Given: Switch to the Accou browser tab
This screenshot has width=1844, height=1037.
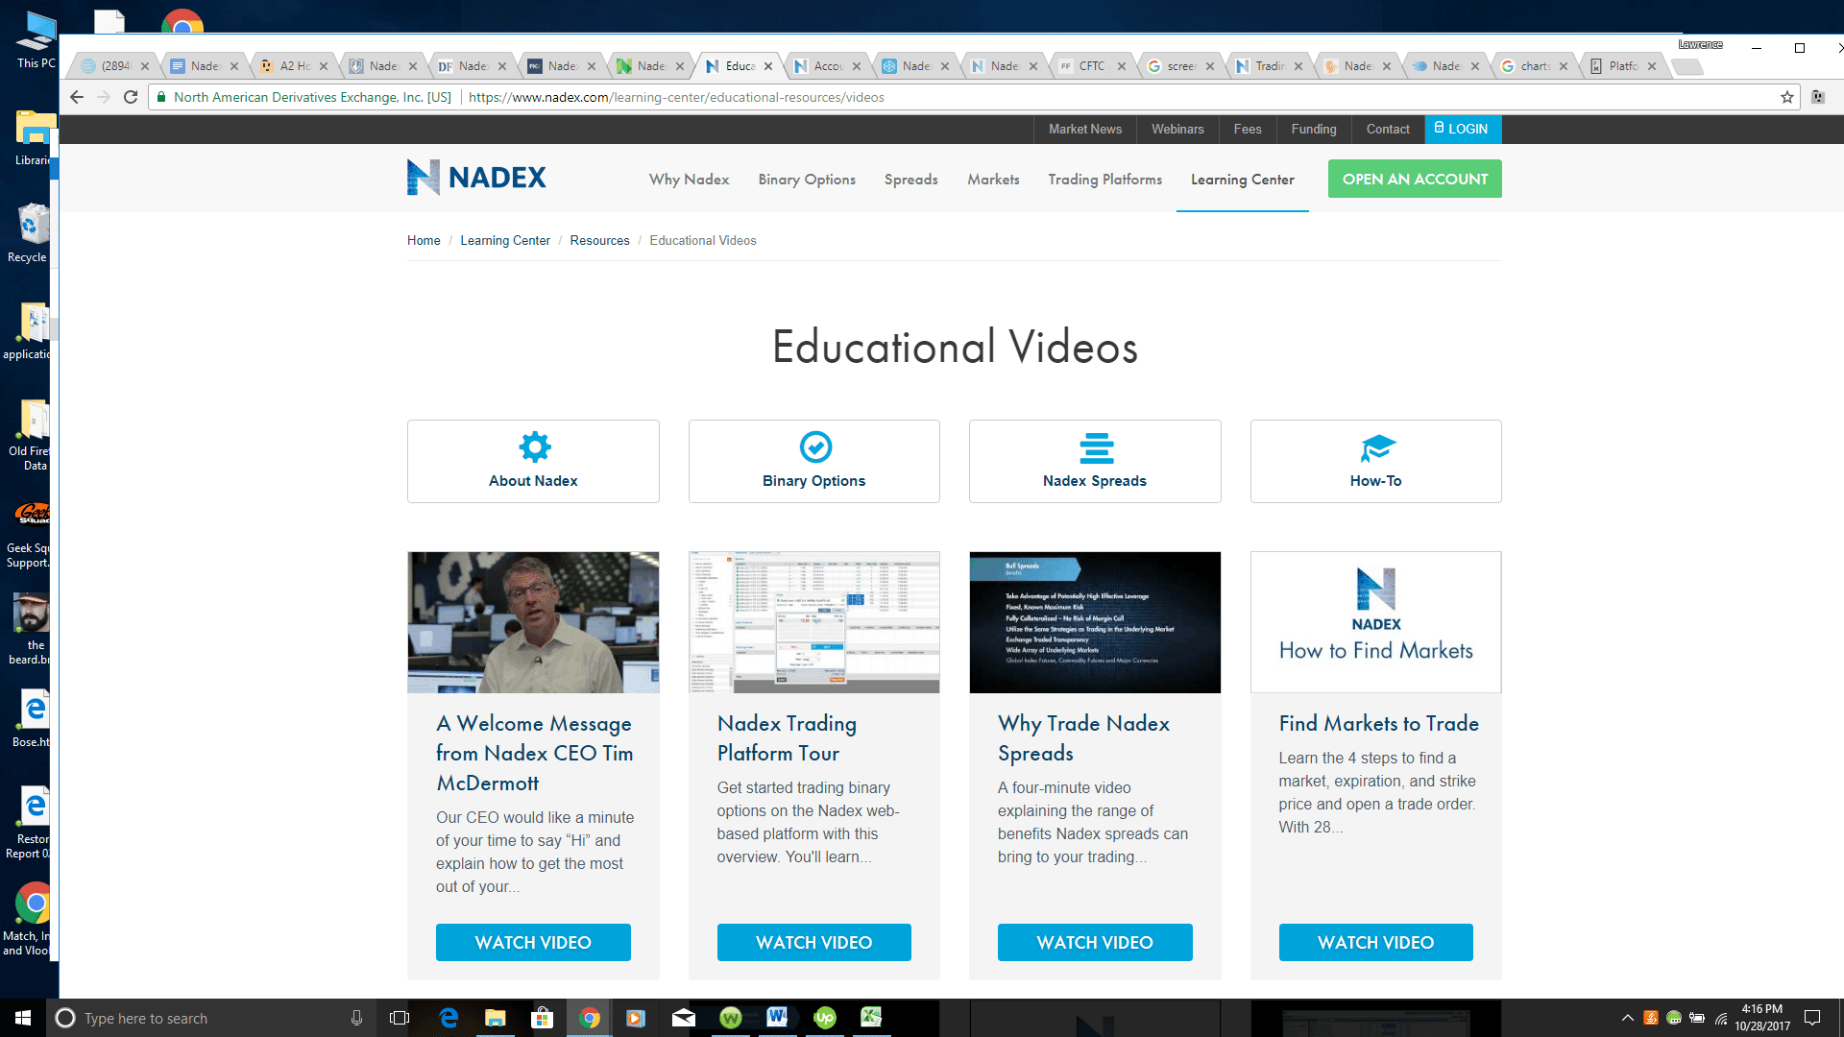Looking at the screenshot, I should [x=827, y=66].
